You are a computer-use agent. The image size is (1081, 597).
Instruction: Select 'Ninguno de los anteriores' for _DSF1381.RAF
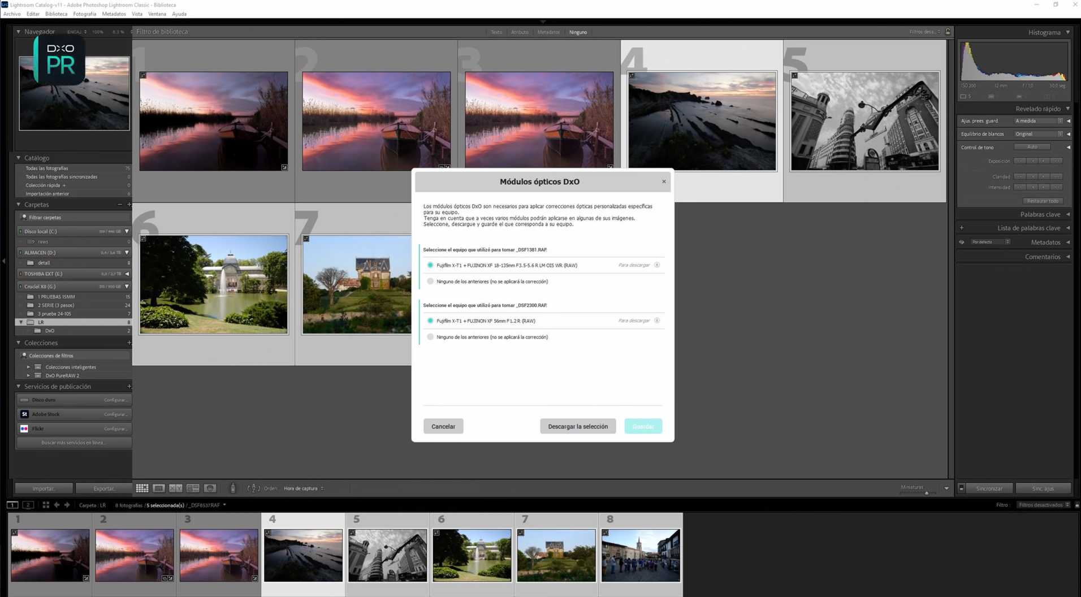[430, 281]
